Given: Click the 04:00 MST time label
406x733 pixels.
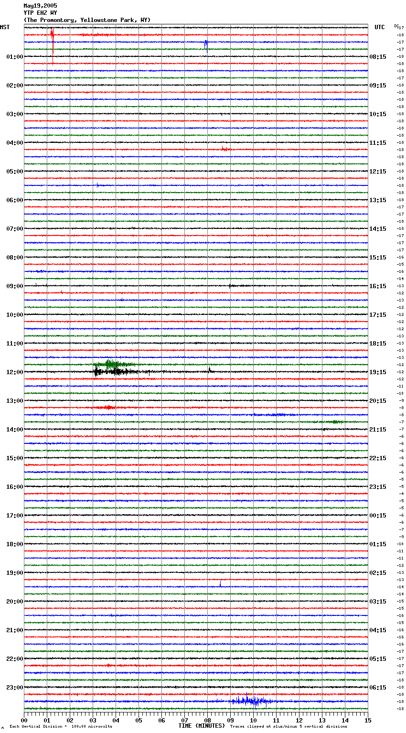Looking at the screenshot, I should pos(15,143).
